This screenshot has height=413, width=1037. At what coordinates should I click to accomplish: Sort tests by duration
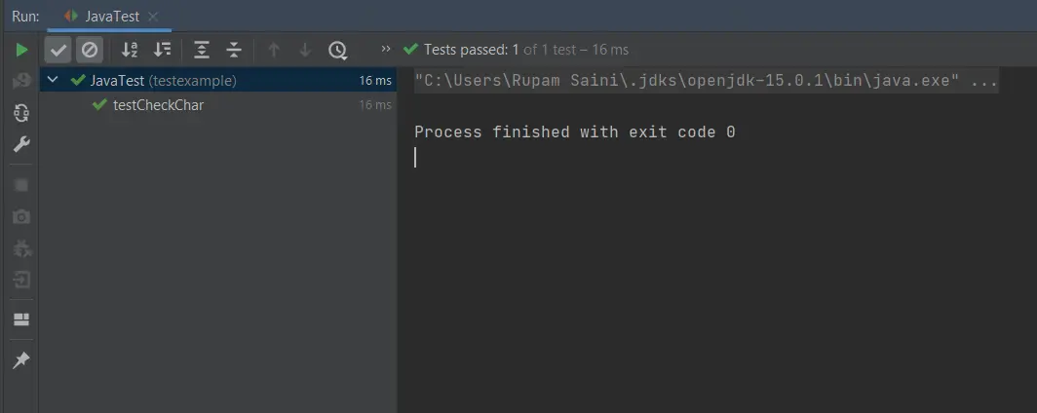pos(162,50)
